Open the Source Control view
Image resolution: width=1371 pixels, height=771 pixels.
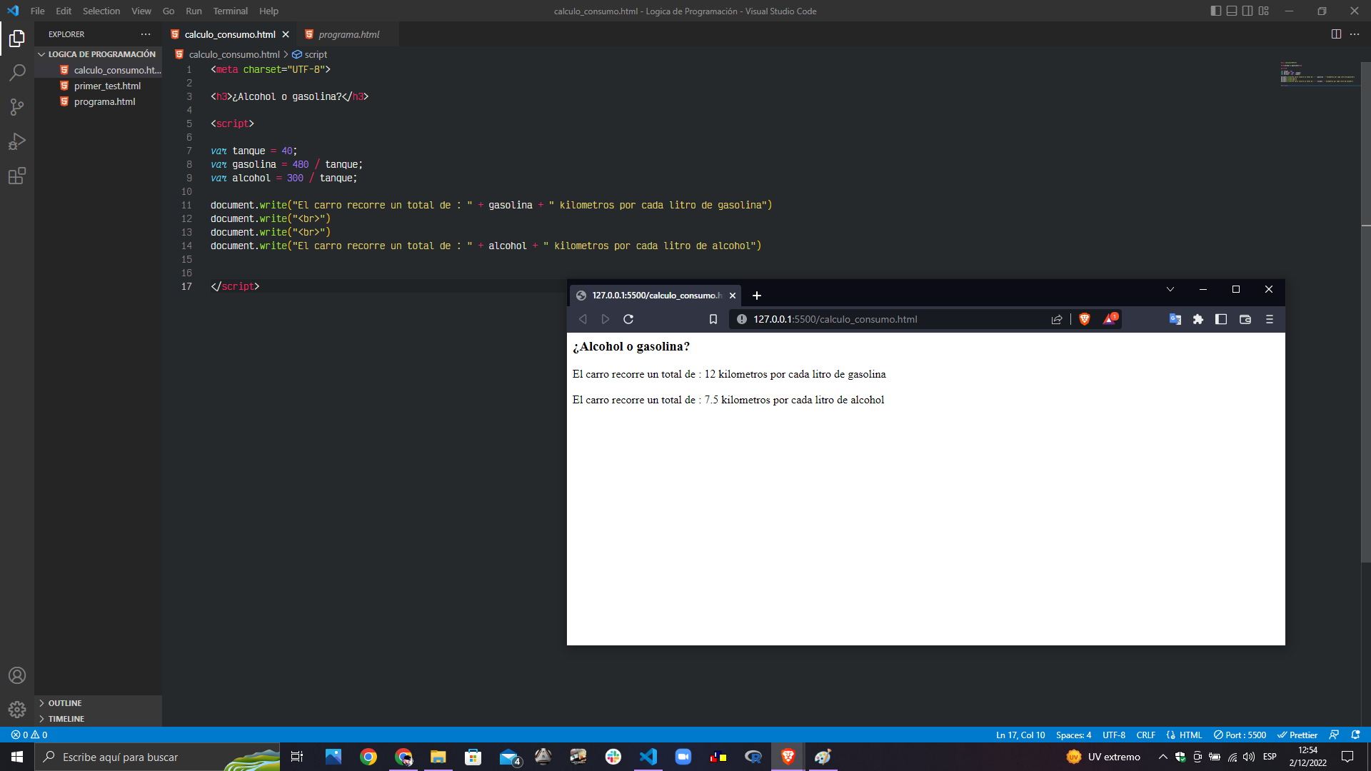coord(17,107)
